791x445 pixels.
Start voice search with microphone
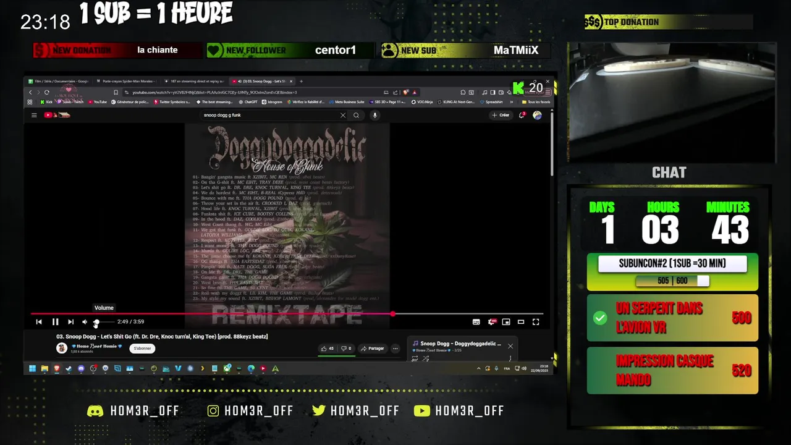pyautogui.click(x=374, y=115)
